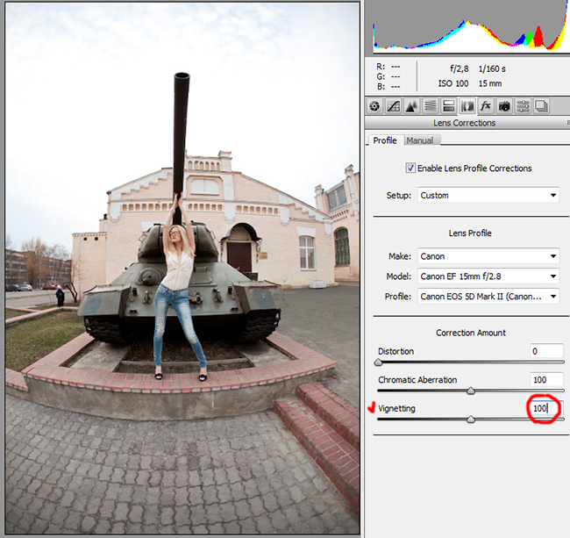Viewport: 570px width, 538px height.
Task: Open the lens Model dropdown
Action: point(488,276)
